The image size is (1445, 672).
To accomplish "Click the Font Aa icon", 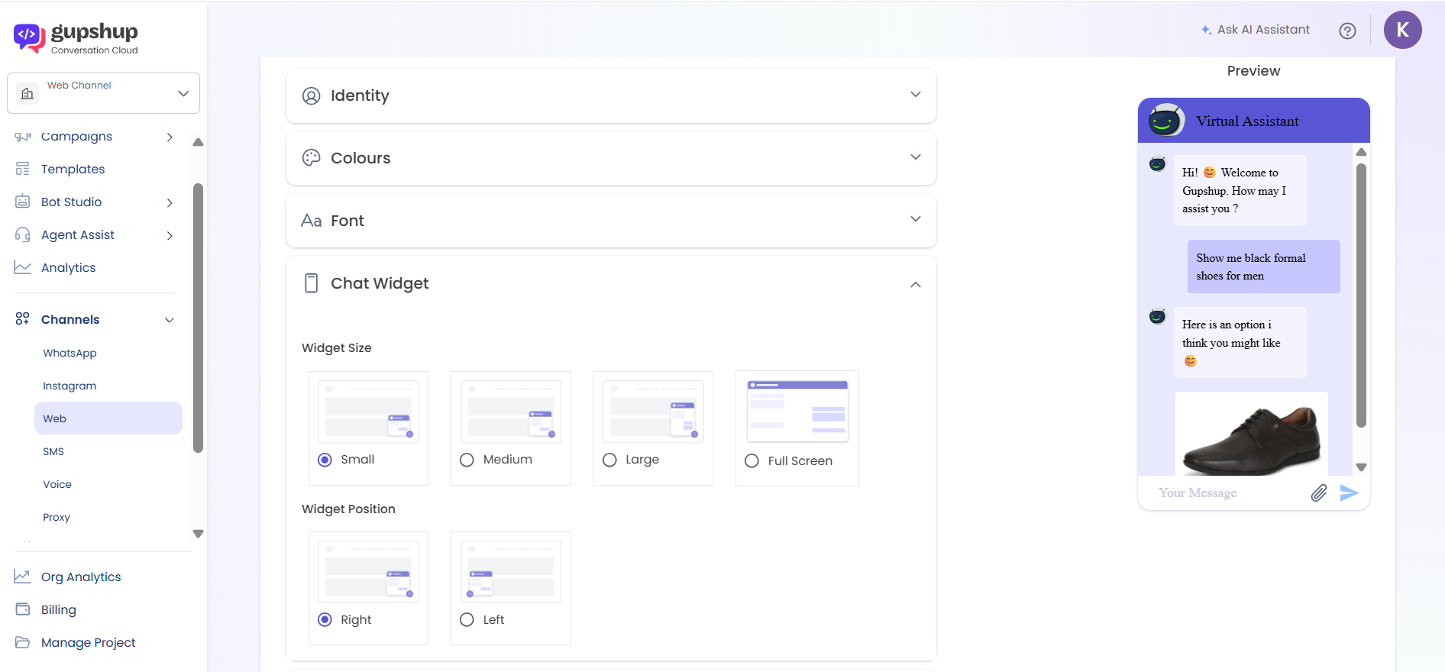I will coord(311,221).
